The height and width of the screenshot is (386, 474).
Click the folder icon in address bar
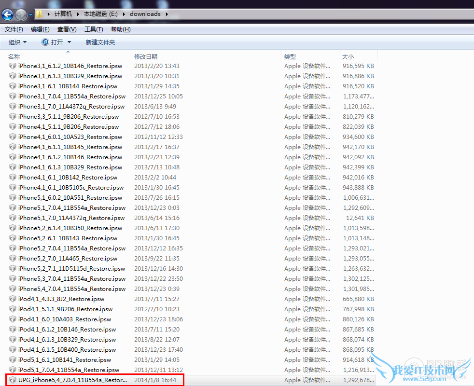39,14
